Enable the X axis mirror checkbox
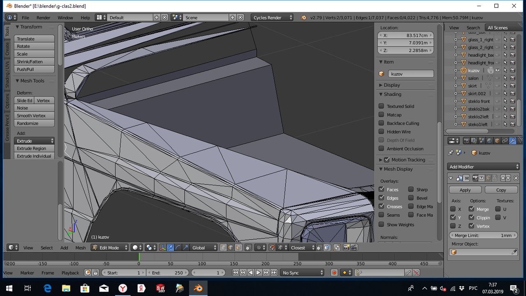Viewport: 526px width, 296px height. pyautogui.click(x=453, y=209)
